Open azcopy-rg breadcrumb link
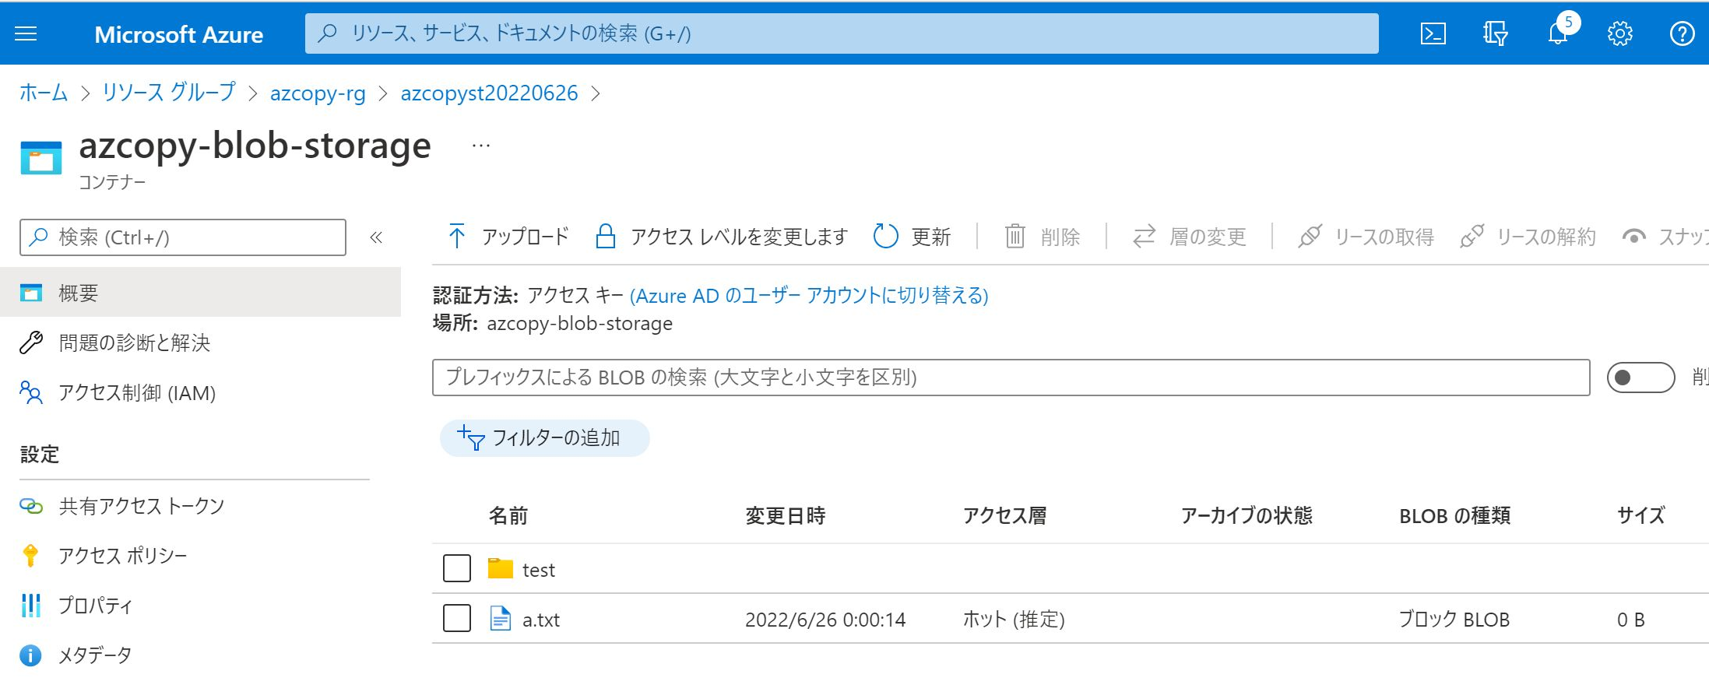1709x692 pixels. click(318, 93)
